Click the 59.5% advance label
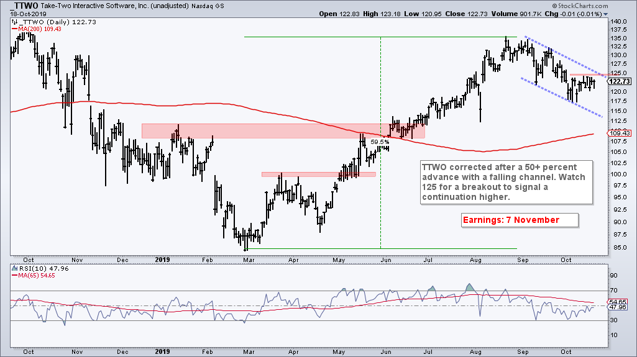This screenshot has width=637, height=357. point(380,142)
